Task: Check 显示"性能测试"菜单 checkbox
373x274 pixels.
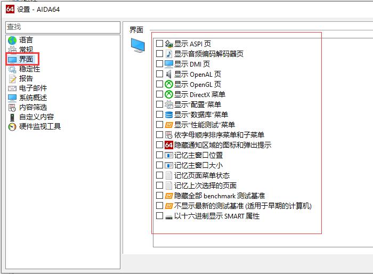Action: pyautogui.click(x=159, y=125)
